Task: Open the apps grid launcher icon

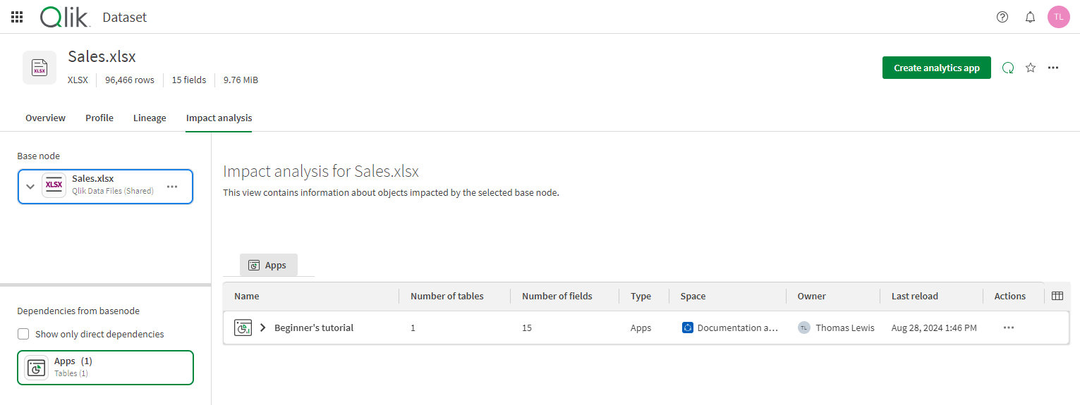Action: click(17, 17)
